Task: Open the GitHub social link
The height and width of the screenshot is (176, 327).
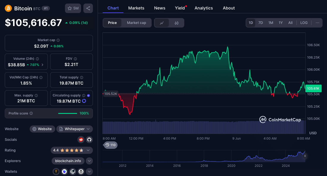Action: click(89, 140)
